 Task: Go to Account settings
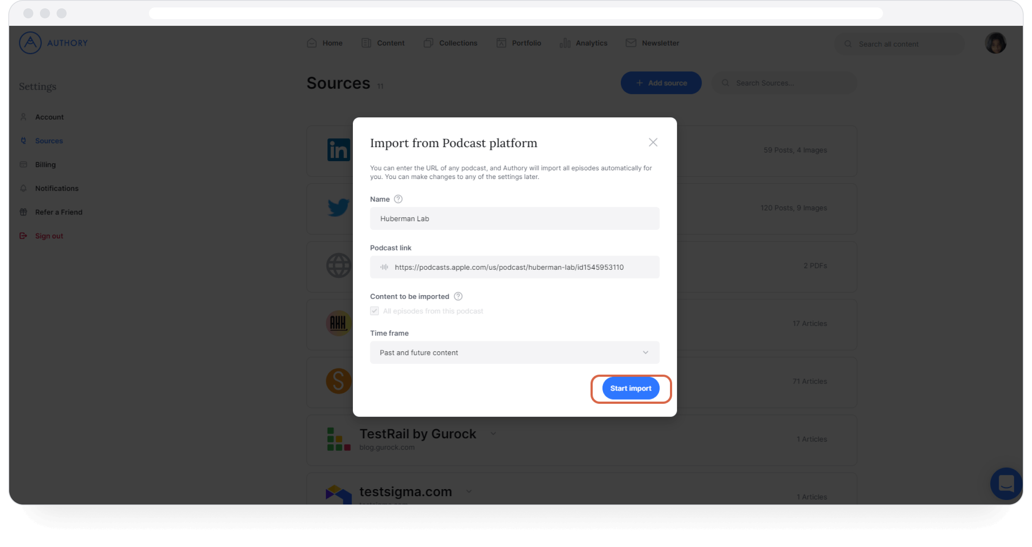pos(49,117)
